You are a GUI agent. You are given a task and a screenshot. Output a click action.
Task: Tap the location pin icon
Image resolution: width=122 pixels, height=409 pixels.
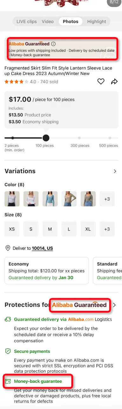8,248
